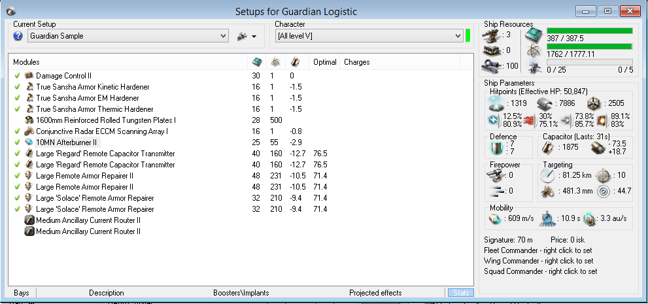This screenshot has width=648, height=304.
Task: Toggle Damage Control II active checkmark
Action: tap(17, 76)
